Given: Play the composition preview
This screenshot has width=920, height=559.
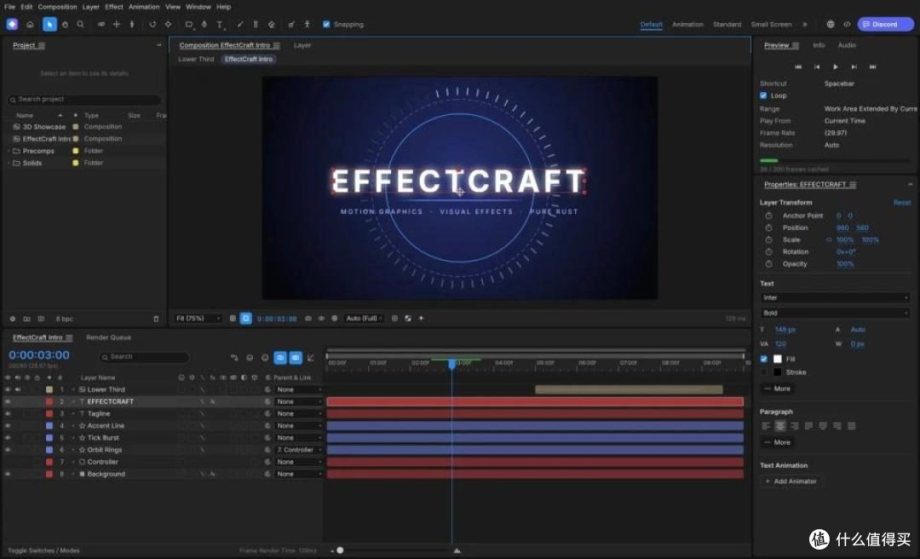Looking at the screenshot, I should (836, 67).
